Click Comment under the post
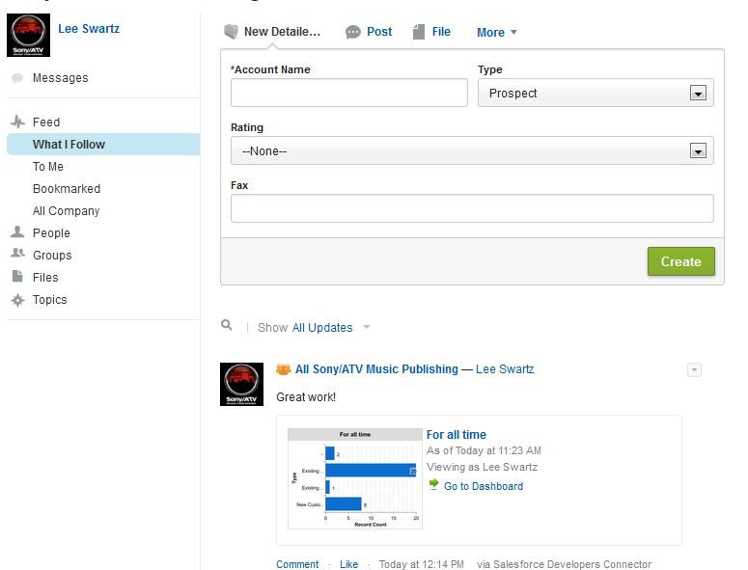 (297, 564)
